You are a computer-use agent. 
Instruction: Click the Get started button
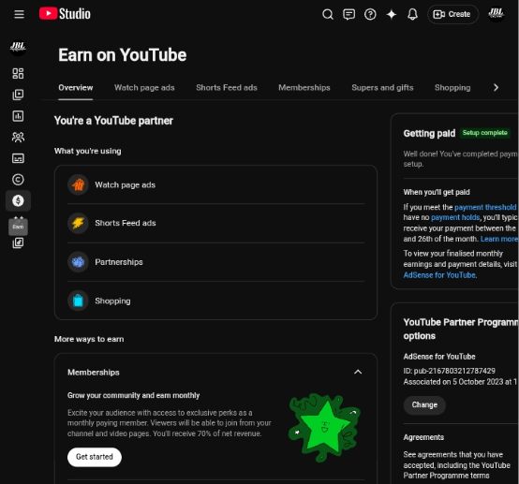click(x=95, y=457)
